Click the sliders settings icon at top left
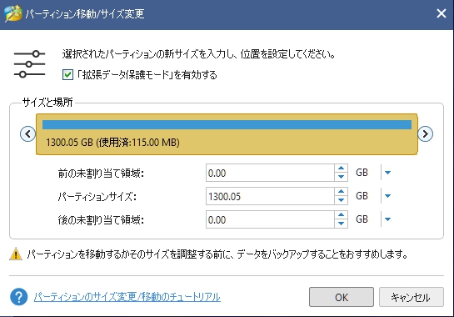The width and height of the screenshot is (454, 317). point(29,64)
